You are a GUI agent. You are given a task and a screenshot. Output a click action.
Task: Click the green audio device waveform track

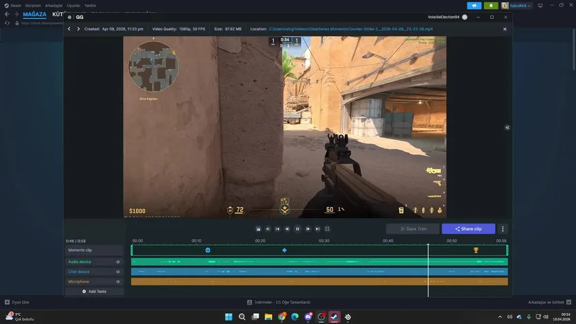click(x=319, y=262)
